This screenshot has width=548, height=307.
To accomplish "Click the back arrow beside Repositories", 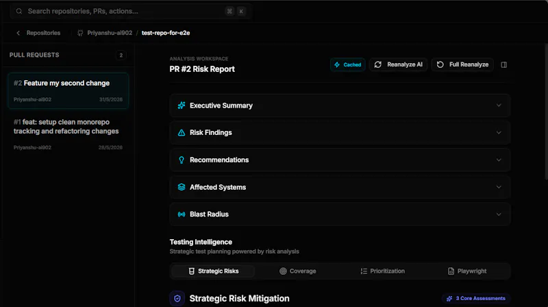I will tap(18, 33).
